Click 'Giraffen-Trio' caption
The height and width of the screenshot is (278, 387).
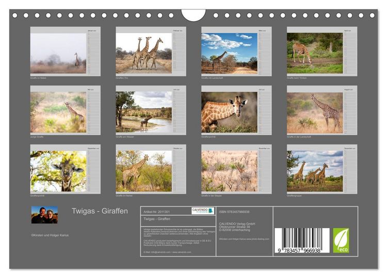tap(122, 78)
